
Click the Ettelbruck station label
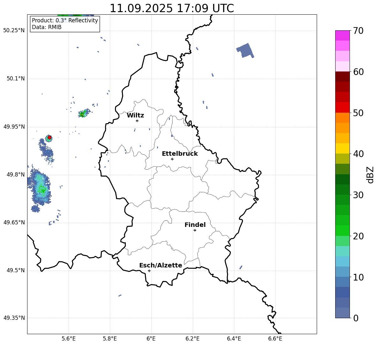pyautogui.click(x=180, y=154)
